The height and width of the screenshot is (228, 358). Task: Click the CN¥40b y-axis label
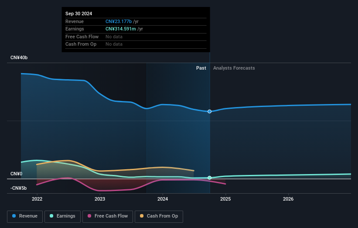pos(19,57)
